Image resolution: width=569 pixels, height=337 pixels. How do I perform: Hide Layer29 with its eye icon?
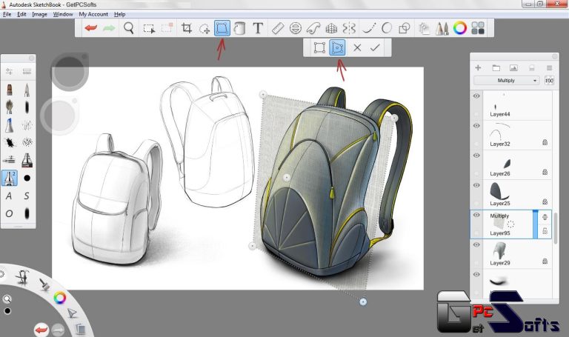476,244
